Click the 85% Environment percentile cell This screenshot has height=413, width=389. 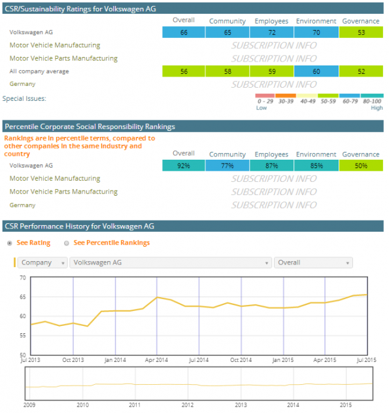click(x=316, y=166)
